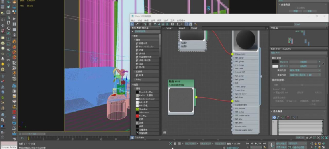
Task: Collapse the 混合曲线 mix curve rollout
Action: point(271,111)
